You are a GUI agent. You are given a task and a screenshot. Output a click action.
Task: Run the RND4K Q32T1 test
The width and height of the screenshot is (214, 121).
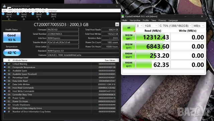[x=129, y=55]
